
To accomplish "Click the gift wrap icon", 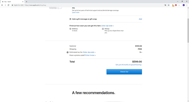I will (70, 19).
